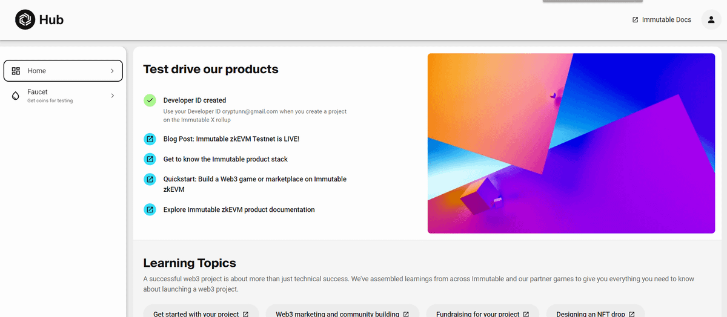Open Blog Post: Immutable zkEVM Testnet is LIVE!

(231, 139)
